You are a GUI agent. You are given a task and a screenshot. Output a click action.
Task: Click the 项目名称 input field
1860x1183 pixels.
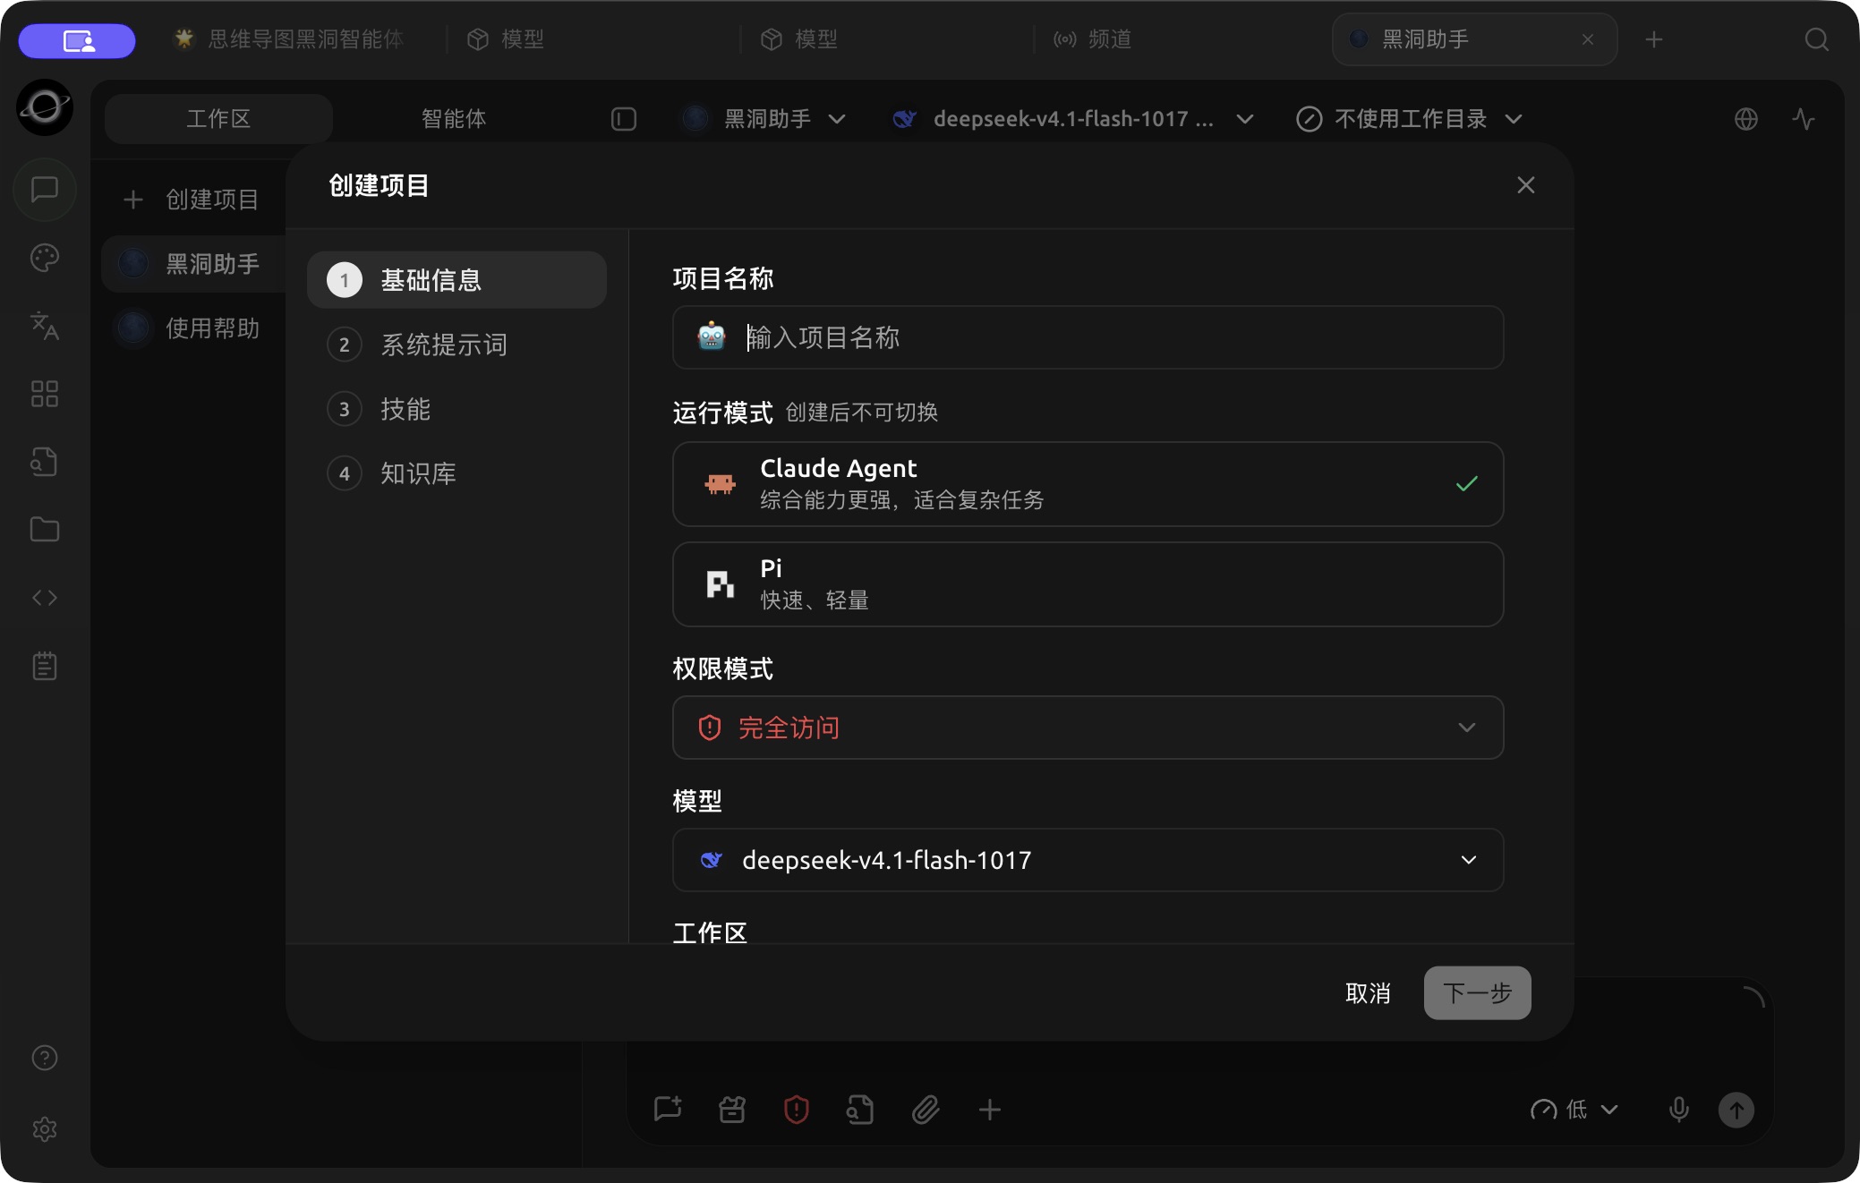pyautogui.click(x=1088, y=337)
